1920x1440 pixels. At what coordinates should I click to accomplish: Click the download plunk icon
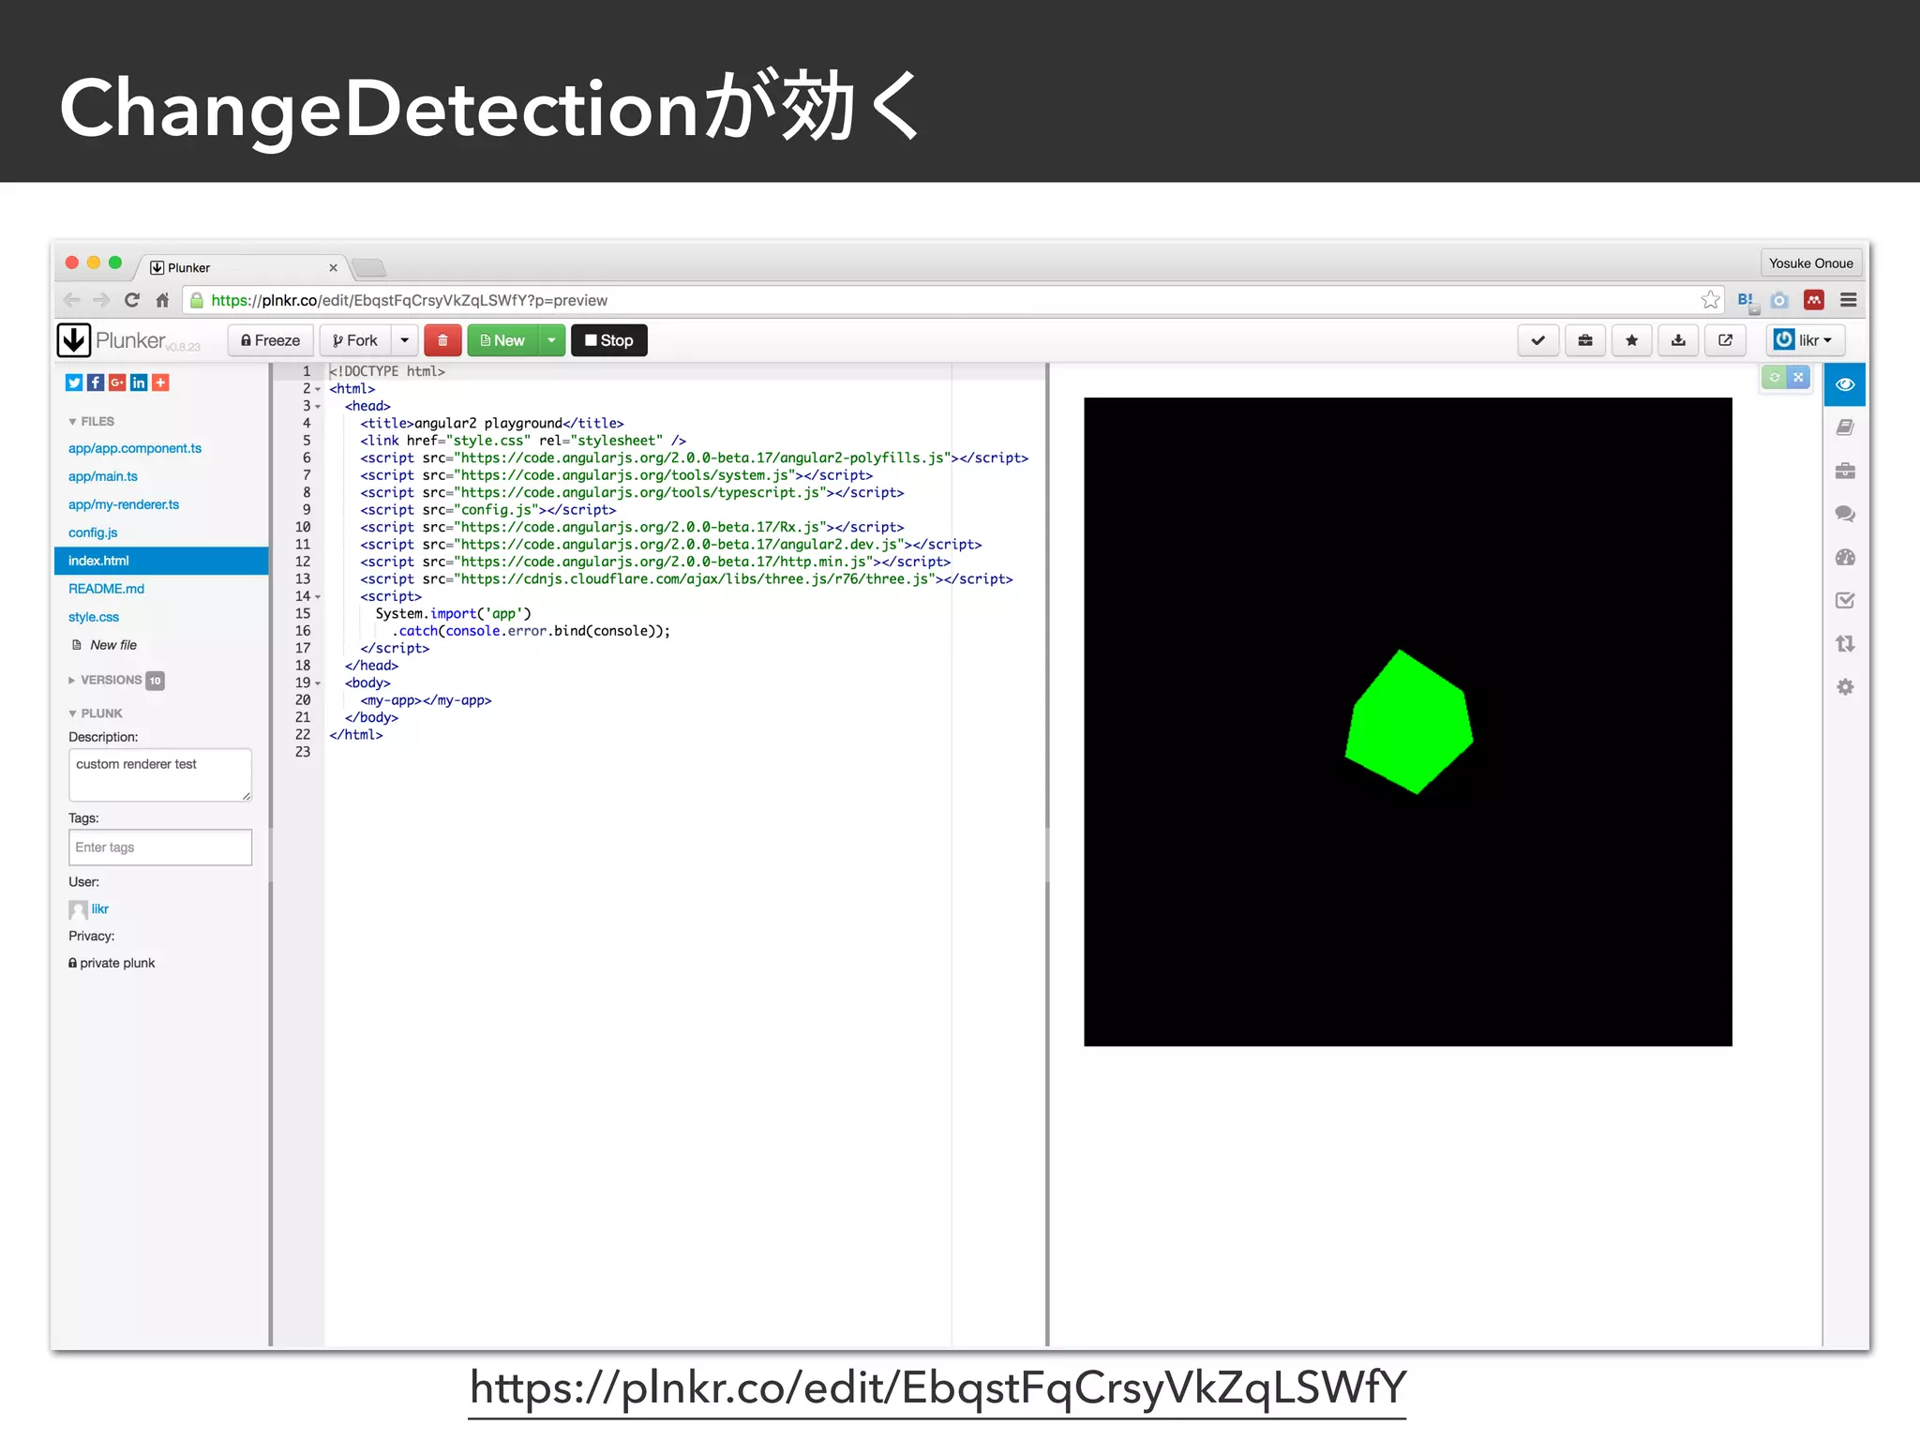click(x=1678, y=340)
